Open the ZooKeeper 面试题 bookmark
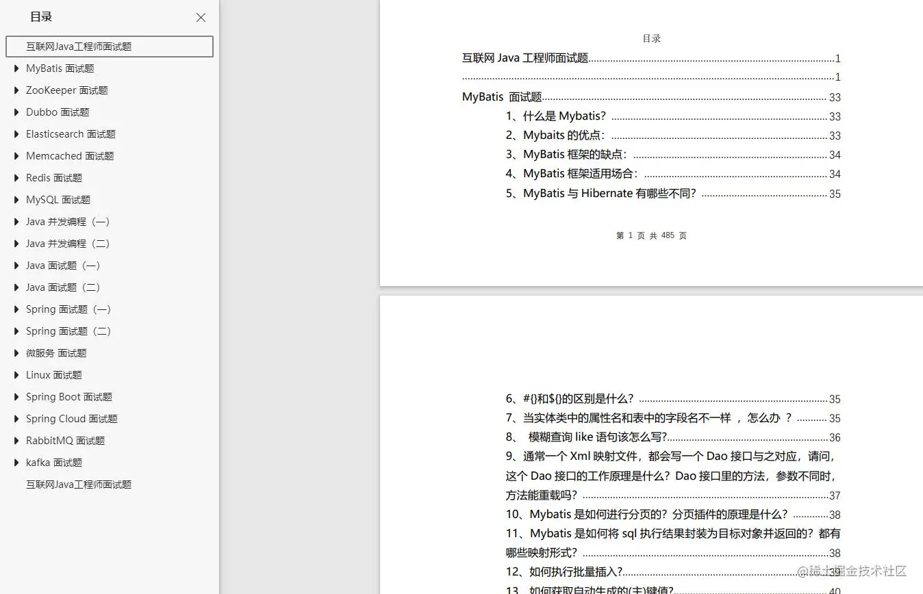 pos(67,90)
